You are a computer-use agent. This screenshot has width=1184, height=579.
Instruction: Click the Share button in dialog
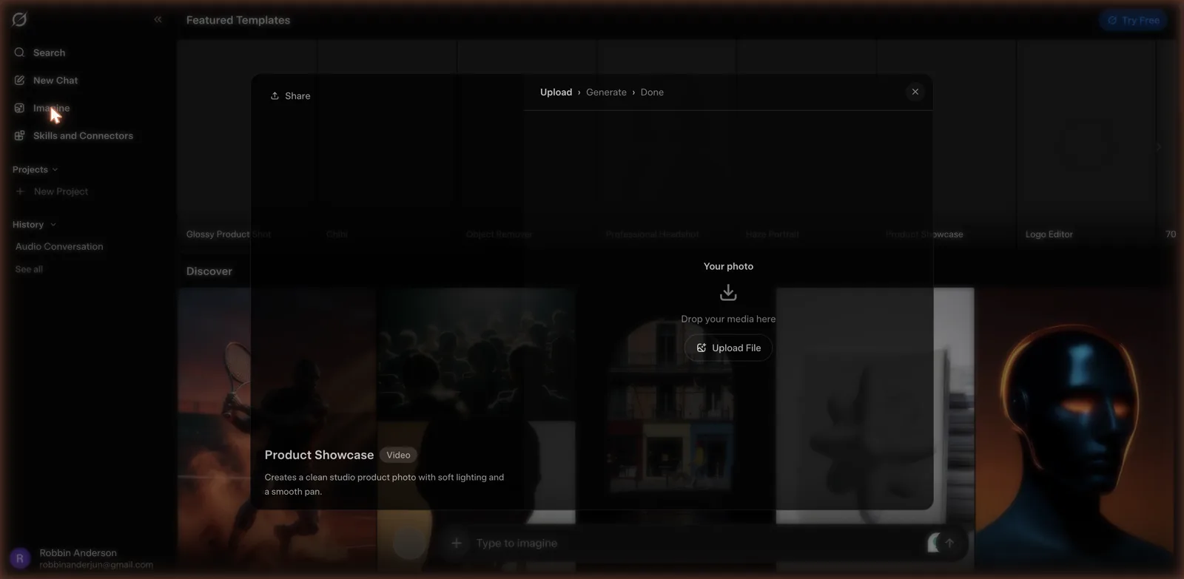[290, 95]
